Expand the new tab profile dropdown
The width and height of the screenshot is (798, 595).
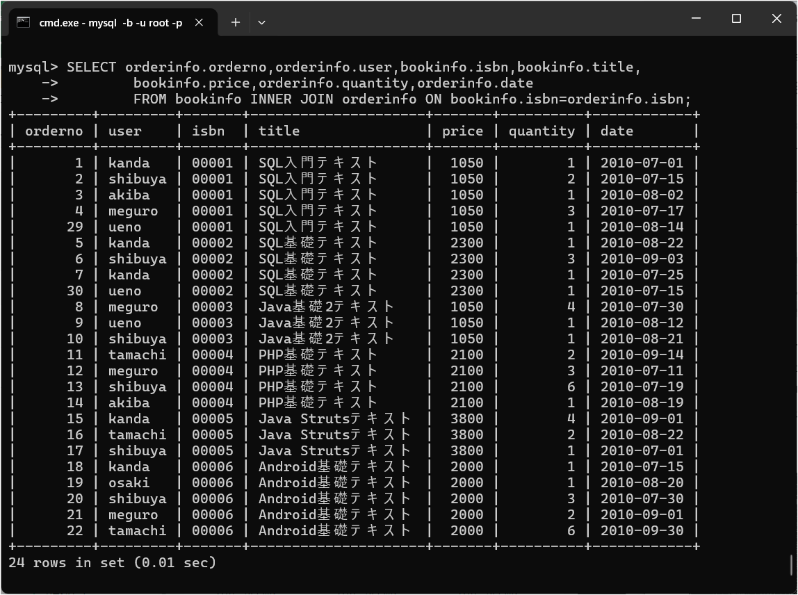point(261,22)
